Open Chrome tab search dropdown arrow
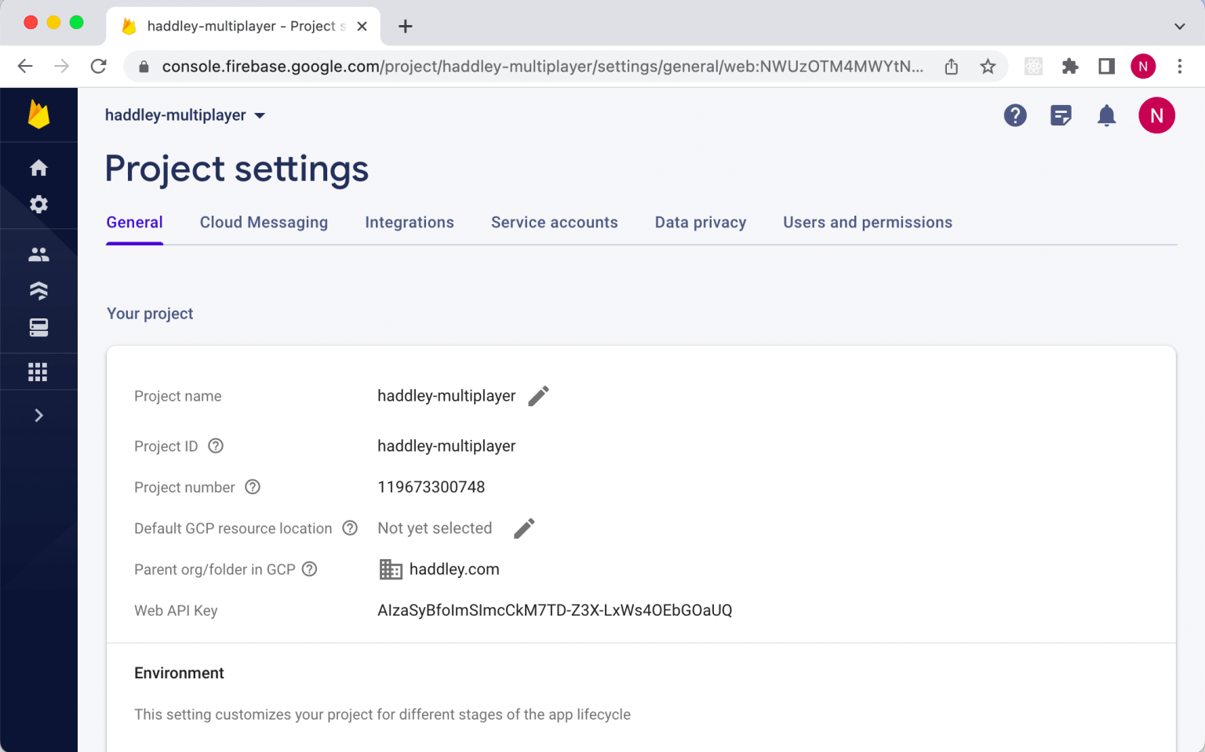The height and width of the screenshot is (752, 1205). click(1179, 26)
